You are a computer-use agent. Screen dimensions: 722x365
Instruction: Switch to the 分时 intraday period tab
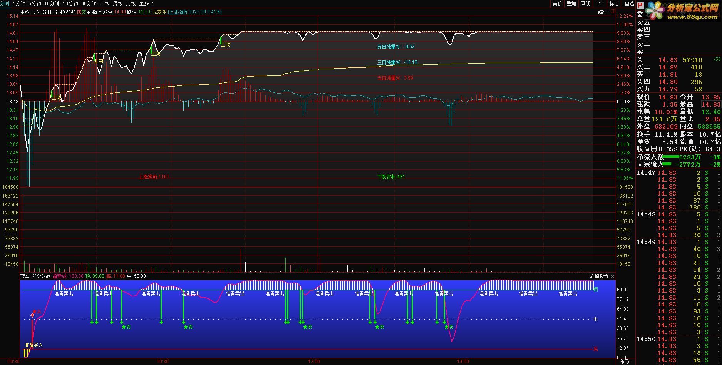point(5,3)
